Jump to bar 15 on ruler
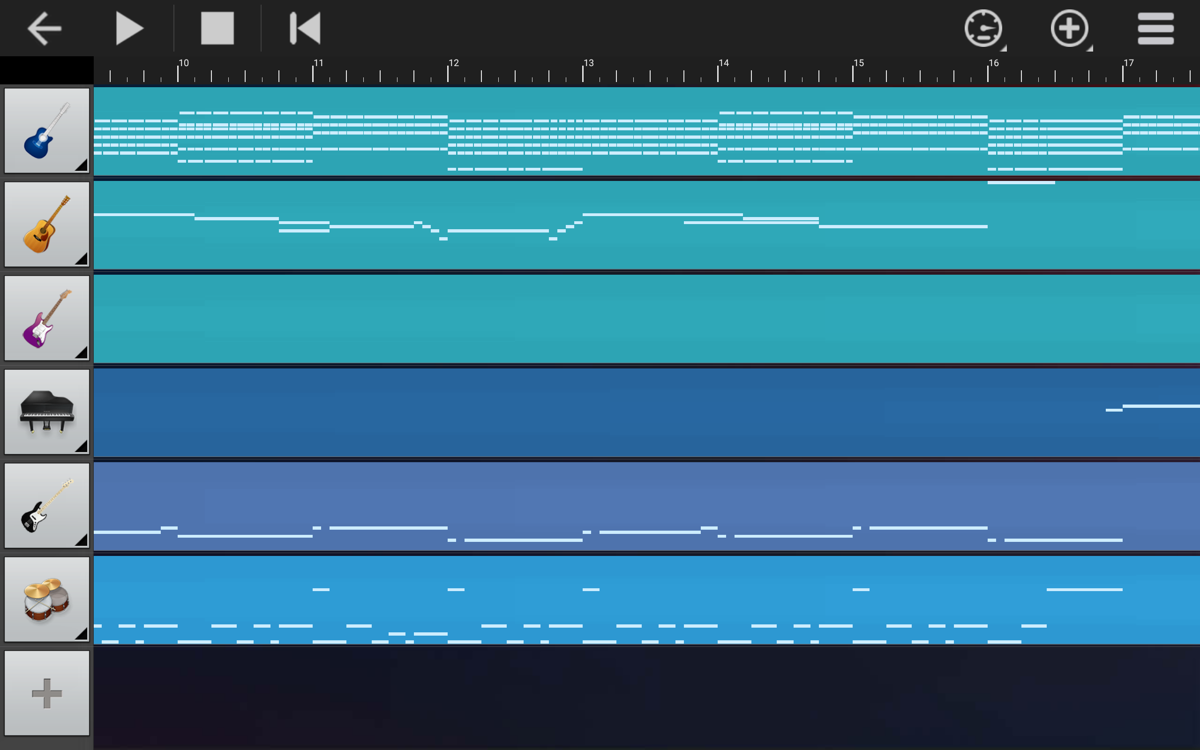 point(858,63)
